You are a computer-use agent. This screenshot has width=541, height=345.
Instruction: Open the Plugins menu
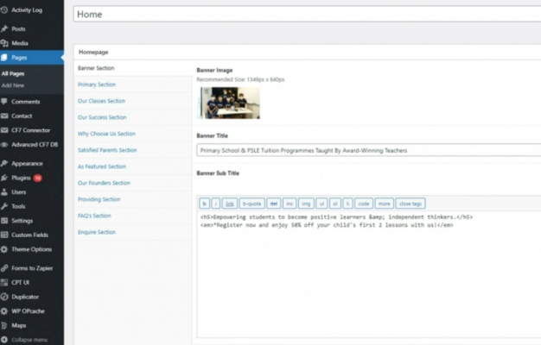pos(21,178)
